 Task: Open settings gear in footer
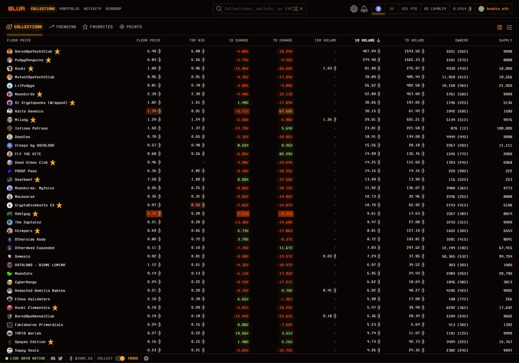(x=146, y=358)
